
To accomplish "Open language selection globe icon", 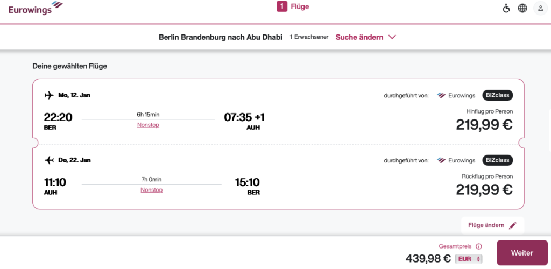I will click(x=522, y=8).
